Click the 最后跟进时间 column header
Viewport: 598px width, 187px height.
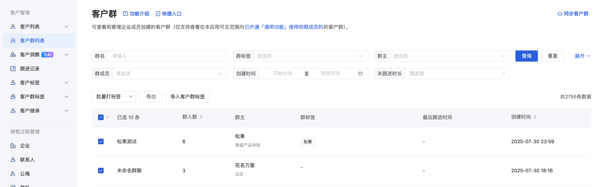coord(437,117)
